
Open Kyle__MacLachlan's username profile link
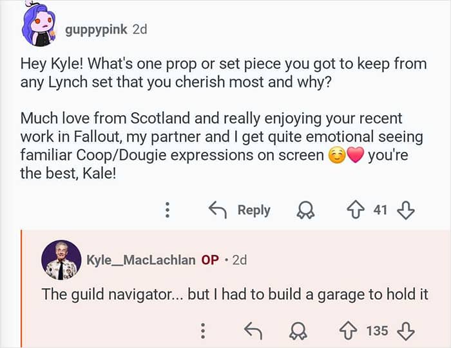[140, 260]
